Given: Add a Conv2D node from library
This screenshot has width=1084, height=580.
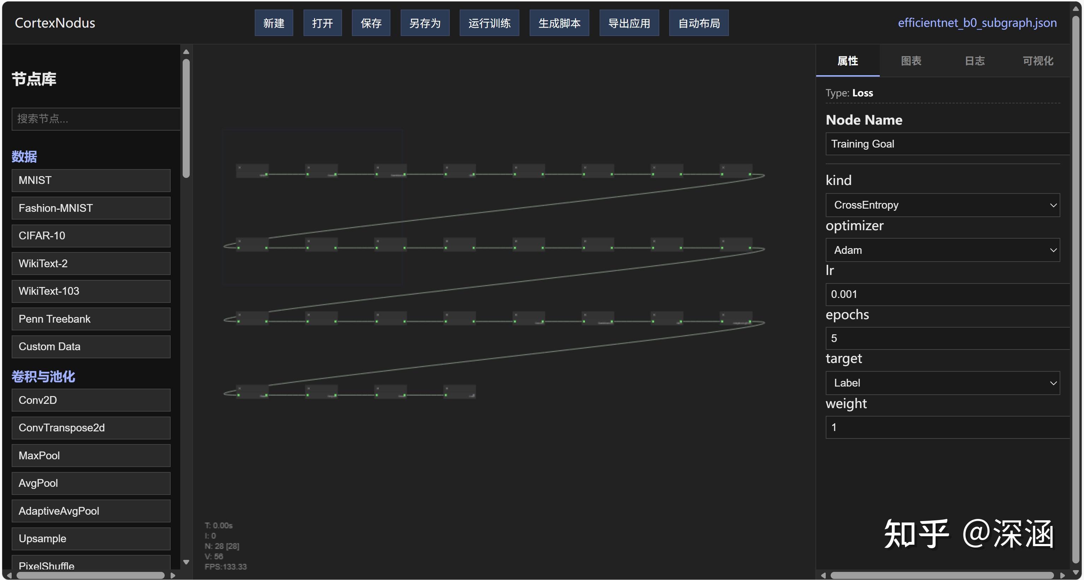Looking at the screenshot, I should pyautogui.click(x=91, y=400).
